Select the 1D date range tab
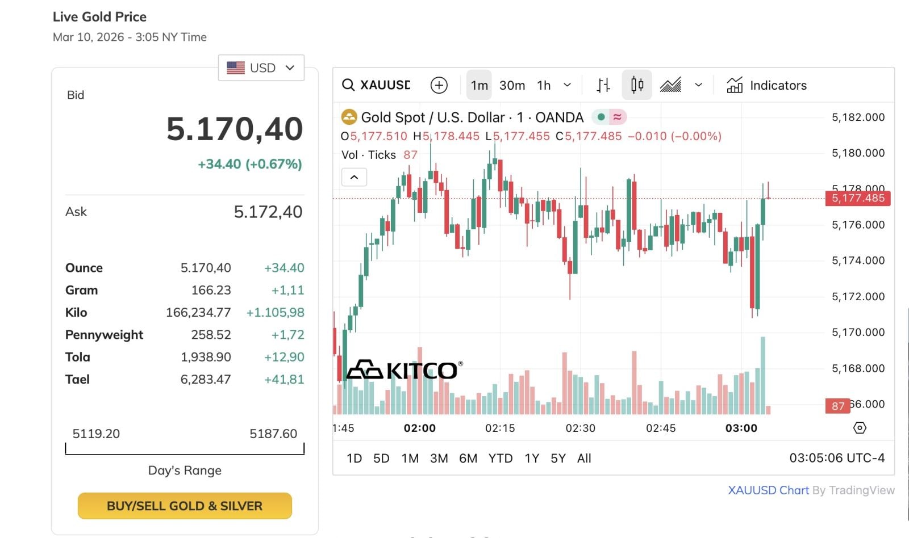The width and height of the screenshot is (909, 538). pos(354,458)
